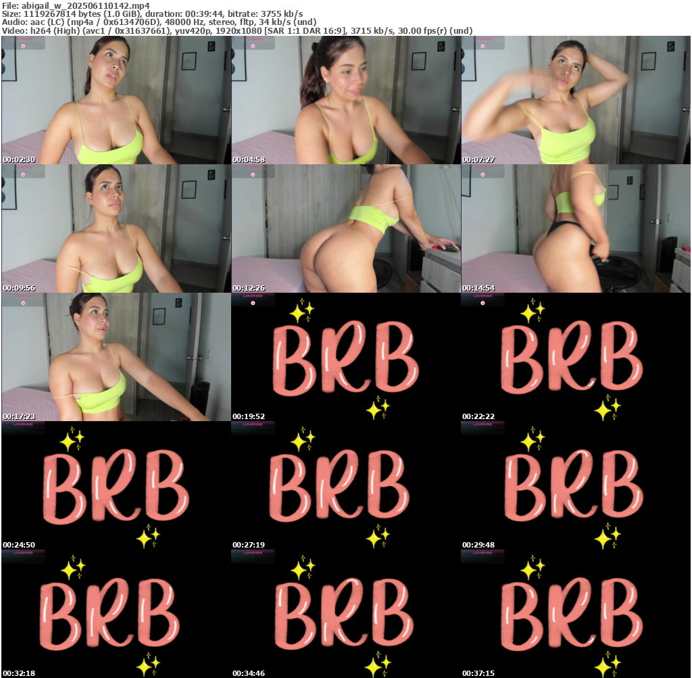Select the thumbnail stamped 00:14:54

coord(576,228)
